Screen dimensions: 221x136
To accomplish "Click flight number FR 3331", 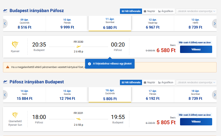I will pyautogui.click(x=78, y=113).
